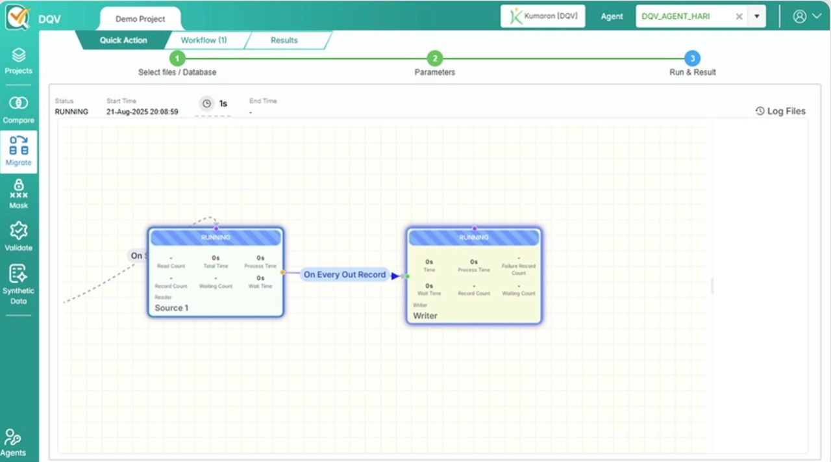The height and width of the screenshot is (462, 831).
Task: Click the 1s elapsed time value
Action: coord(223,104)
